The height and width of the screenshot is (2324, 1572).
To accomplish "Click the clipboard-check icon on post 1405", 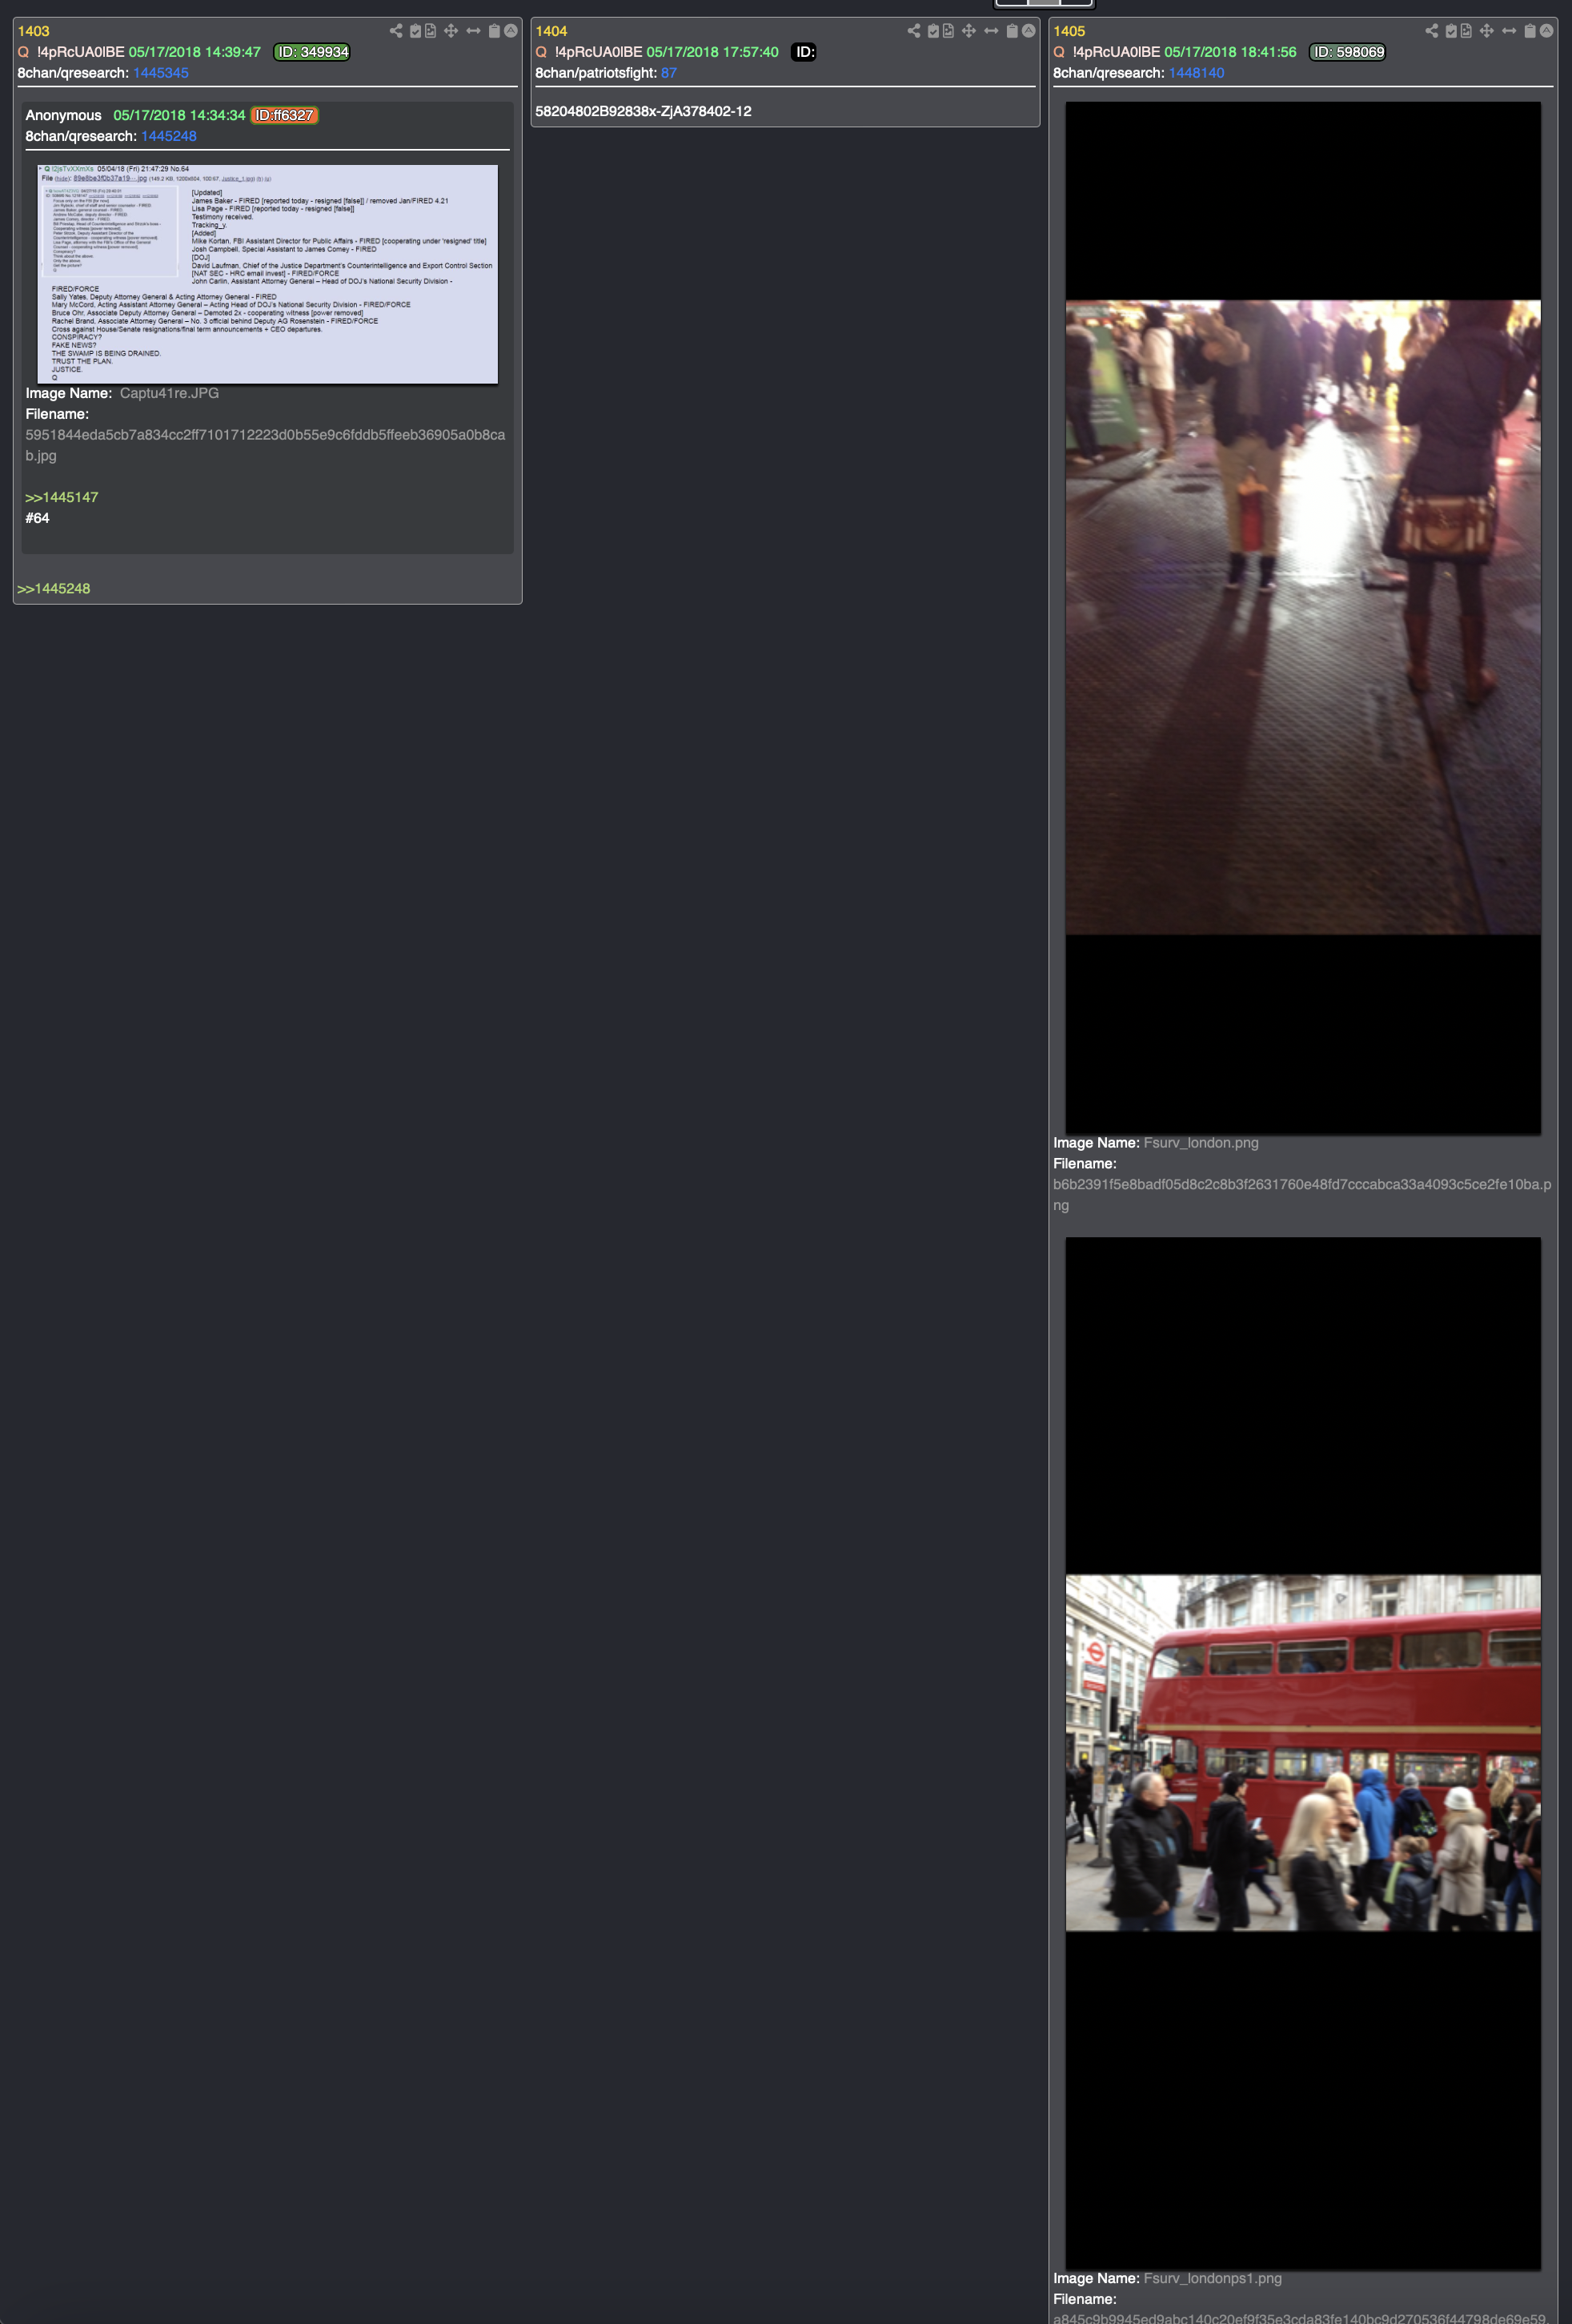I will 1450,31.
